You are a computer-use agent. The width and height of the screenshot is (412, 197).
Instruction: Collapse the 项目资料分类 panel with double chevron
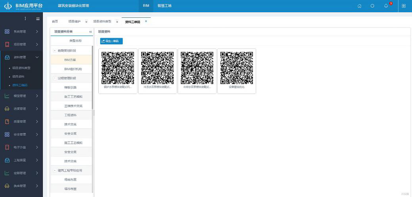(90, 32)
